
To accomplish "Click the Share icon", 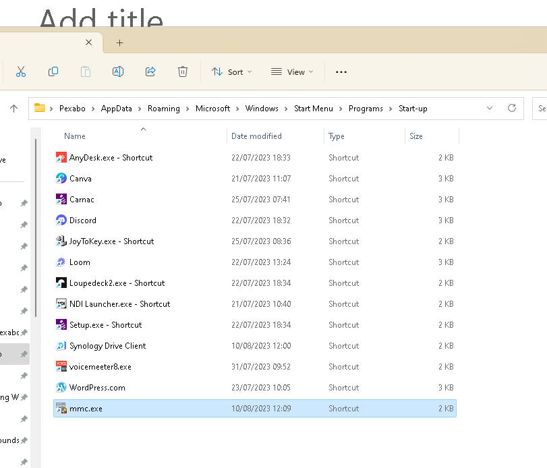I will [x=150, y=72].
